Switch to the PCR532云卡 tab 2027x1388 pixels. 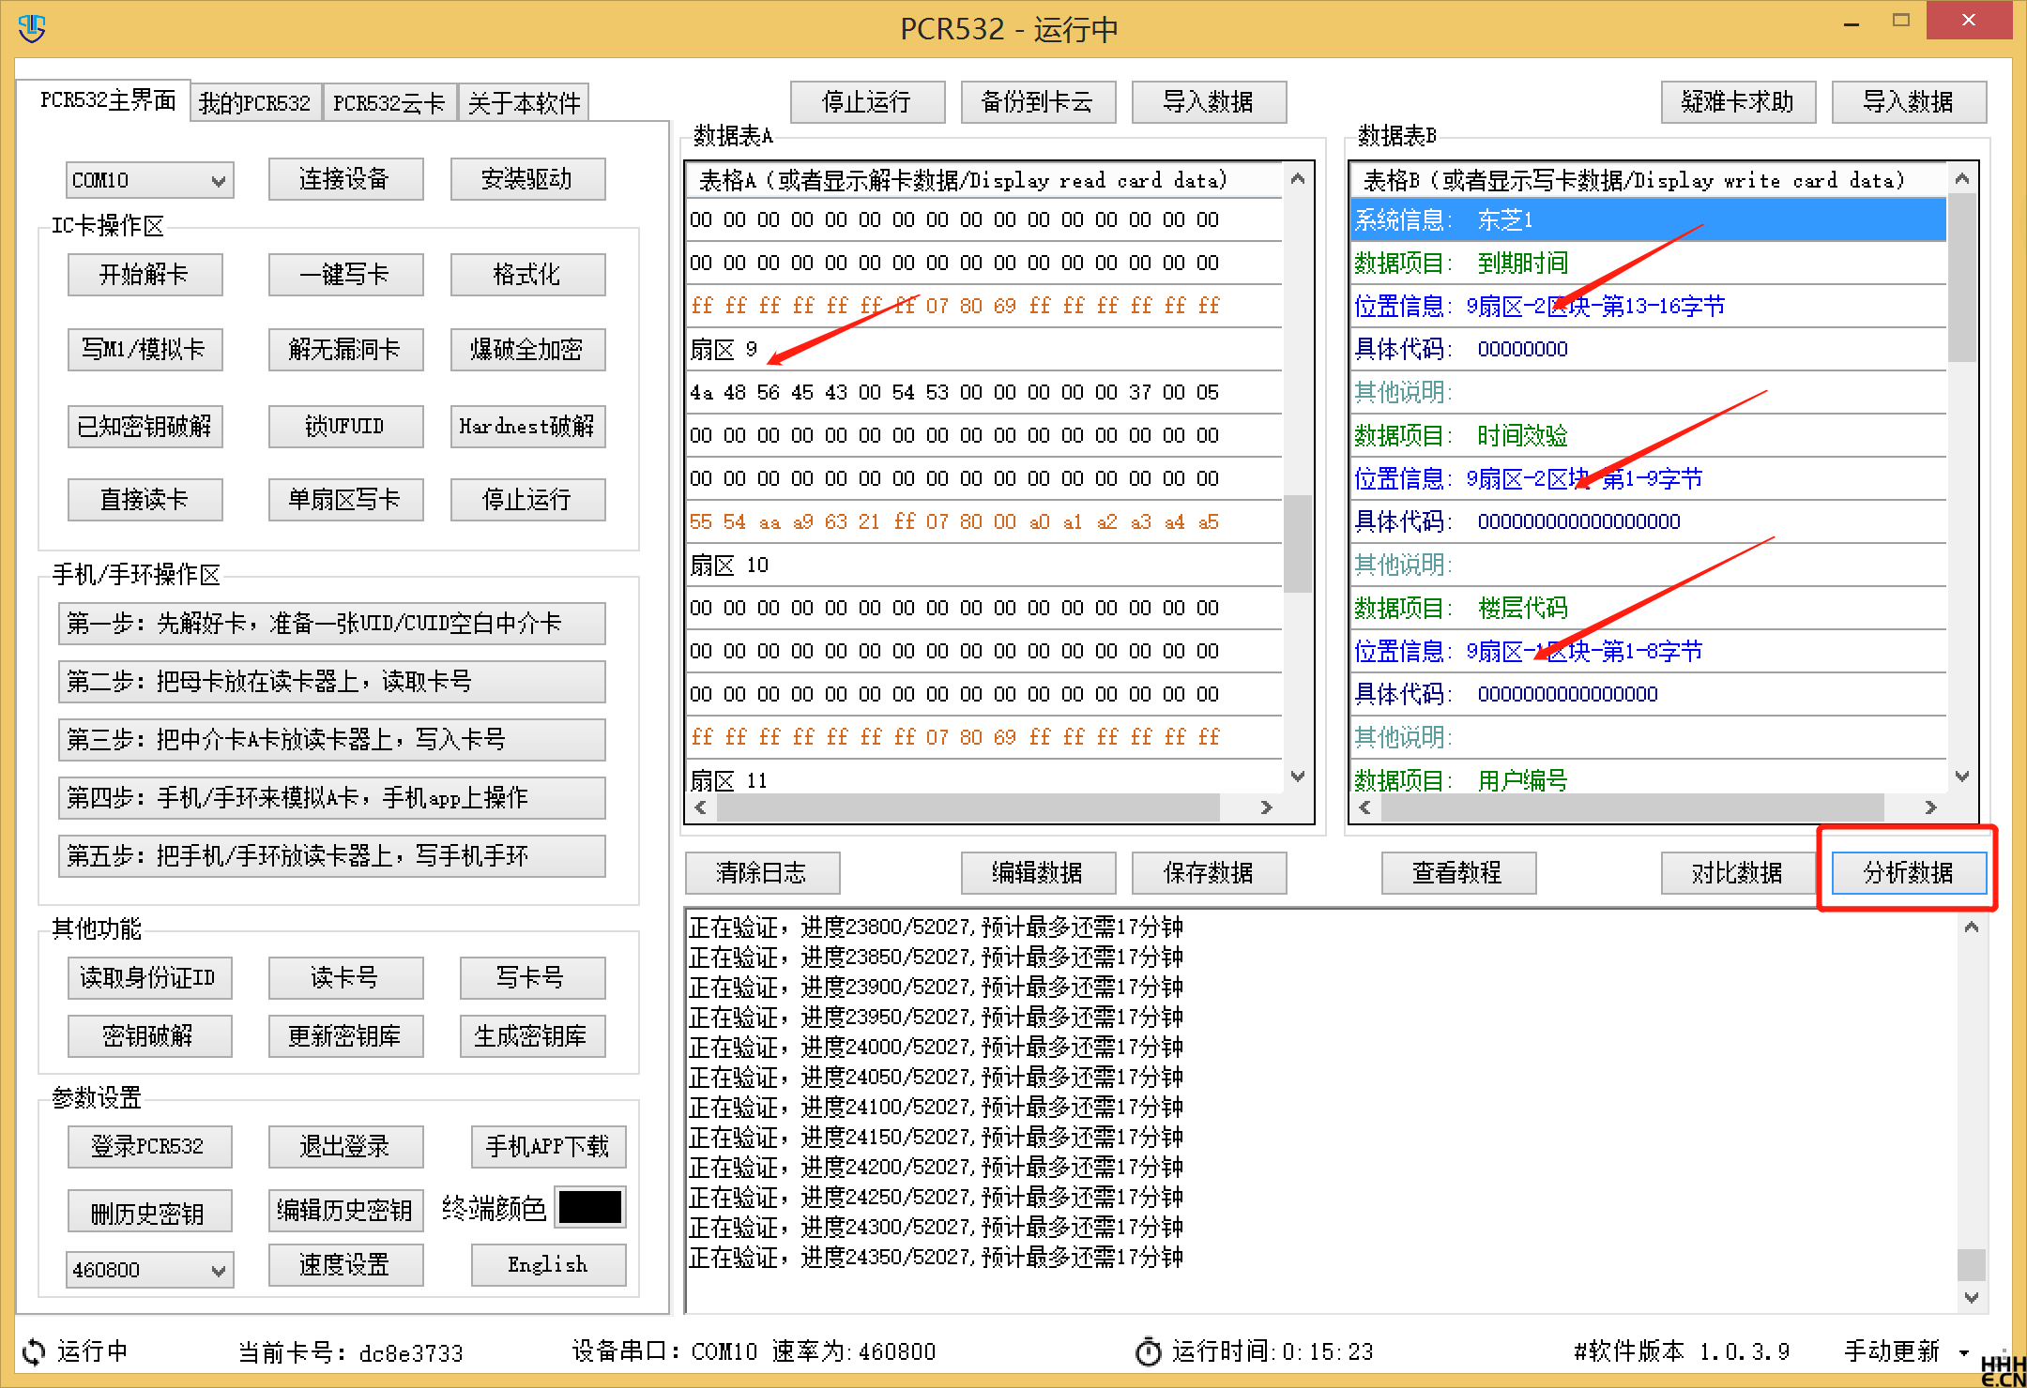389,101
